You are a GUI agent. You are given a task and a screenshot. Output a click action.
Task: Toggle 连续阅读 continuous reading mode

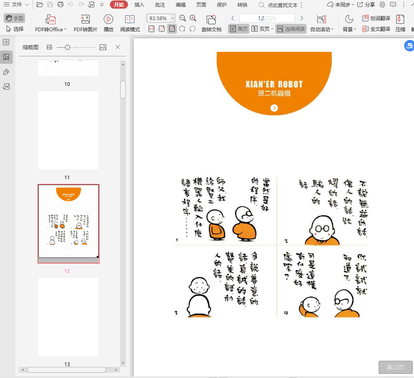(x=291, y=29)
